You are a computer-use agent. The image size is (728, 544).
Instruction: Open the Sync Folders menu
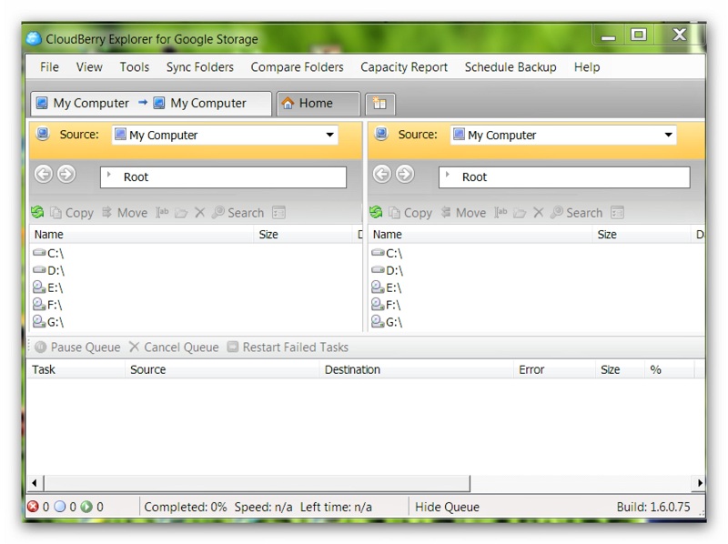coord(199,67)
